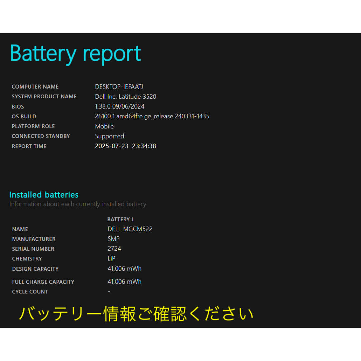Select the 'Supported' standby value
This screenshot has width=361, height=361.
110,136
